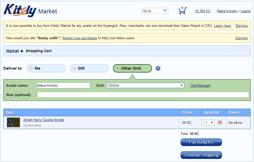Open the Quantity dropdown for the tuxedo

[x=209, y=123]
